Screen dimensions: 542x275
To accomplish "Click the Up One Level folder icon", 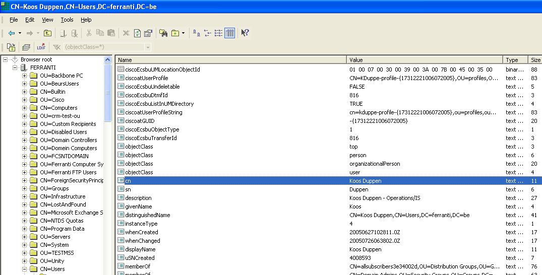I will (48, 33).
